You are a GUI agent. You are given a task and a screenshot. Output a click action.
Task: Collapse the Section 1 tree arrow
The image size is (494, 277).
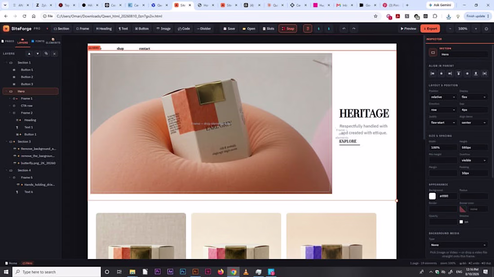[x=6, y=63]
